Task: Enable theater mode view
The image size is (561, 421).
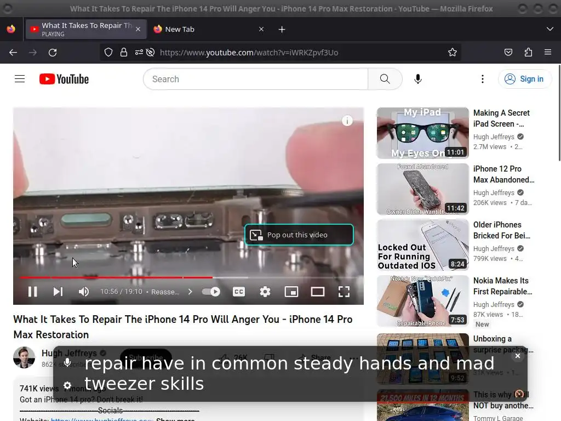Action: 318,292
